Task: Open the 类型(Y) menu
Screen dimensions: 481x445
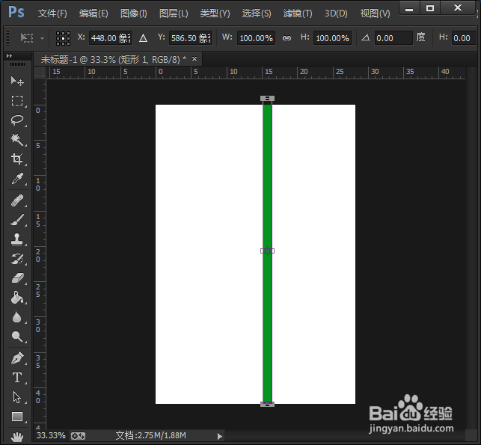Action: [215, 13]
